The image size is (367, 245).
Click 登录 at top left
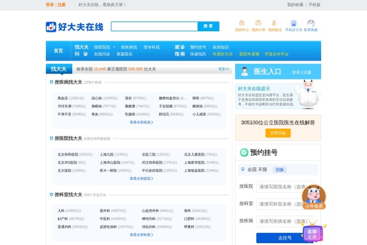tap(50, 5)
